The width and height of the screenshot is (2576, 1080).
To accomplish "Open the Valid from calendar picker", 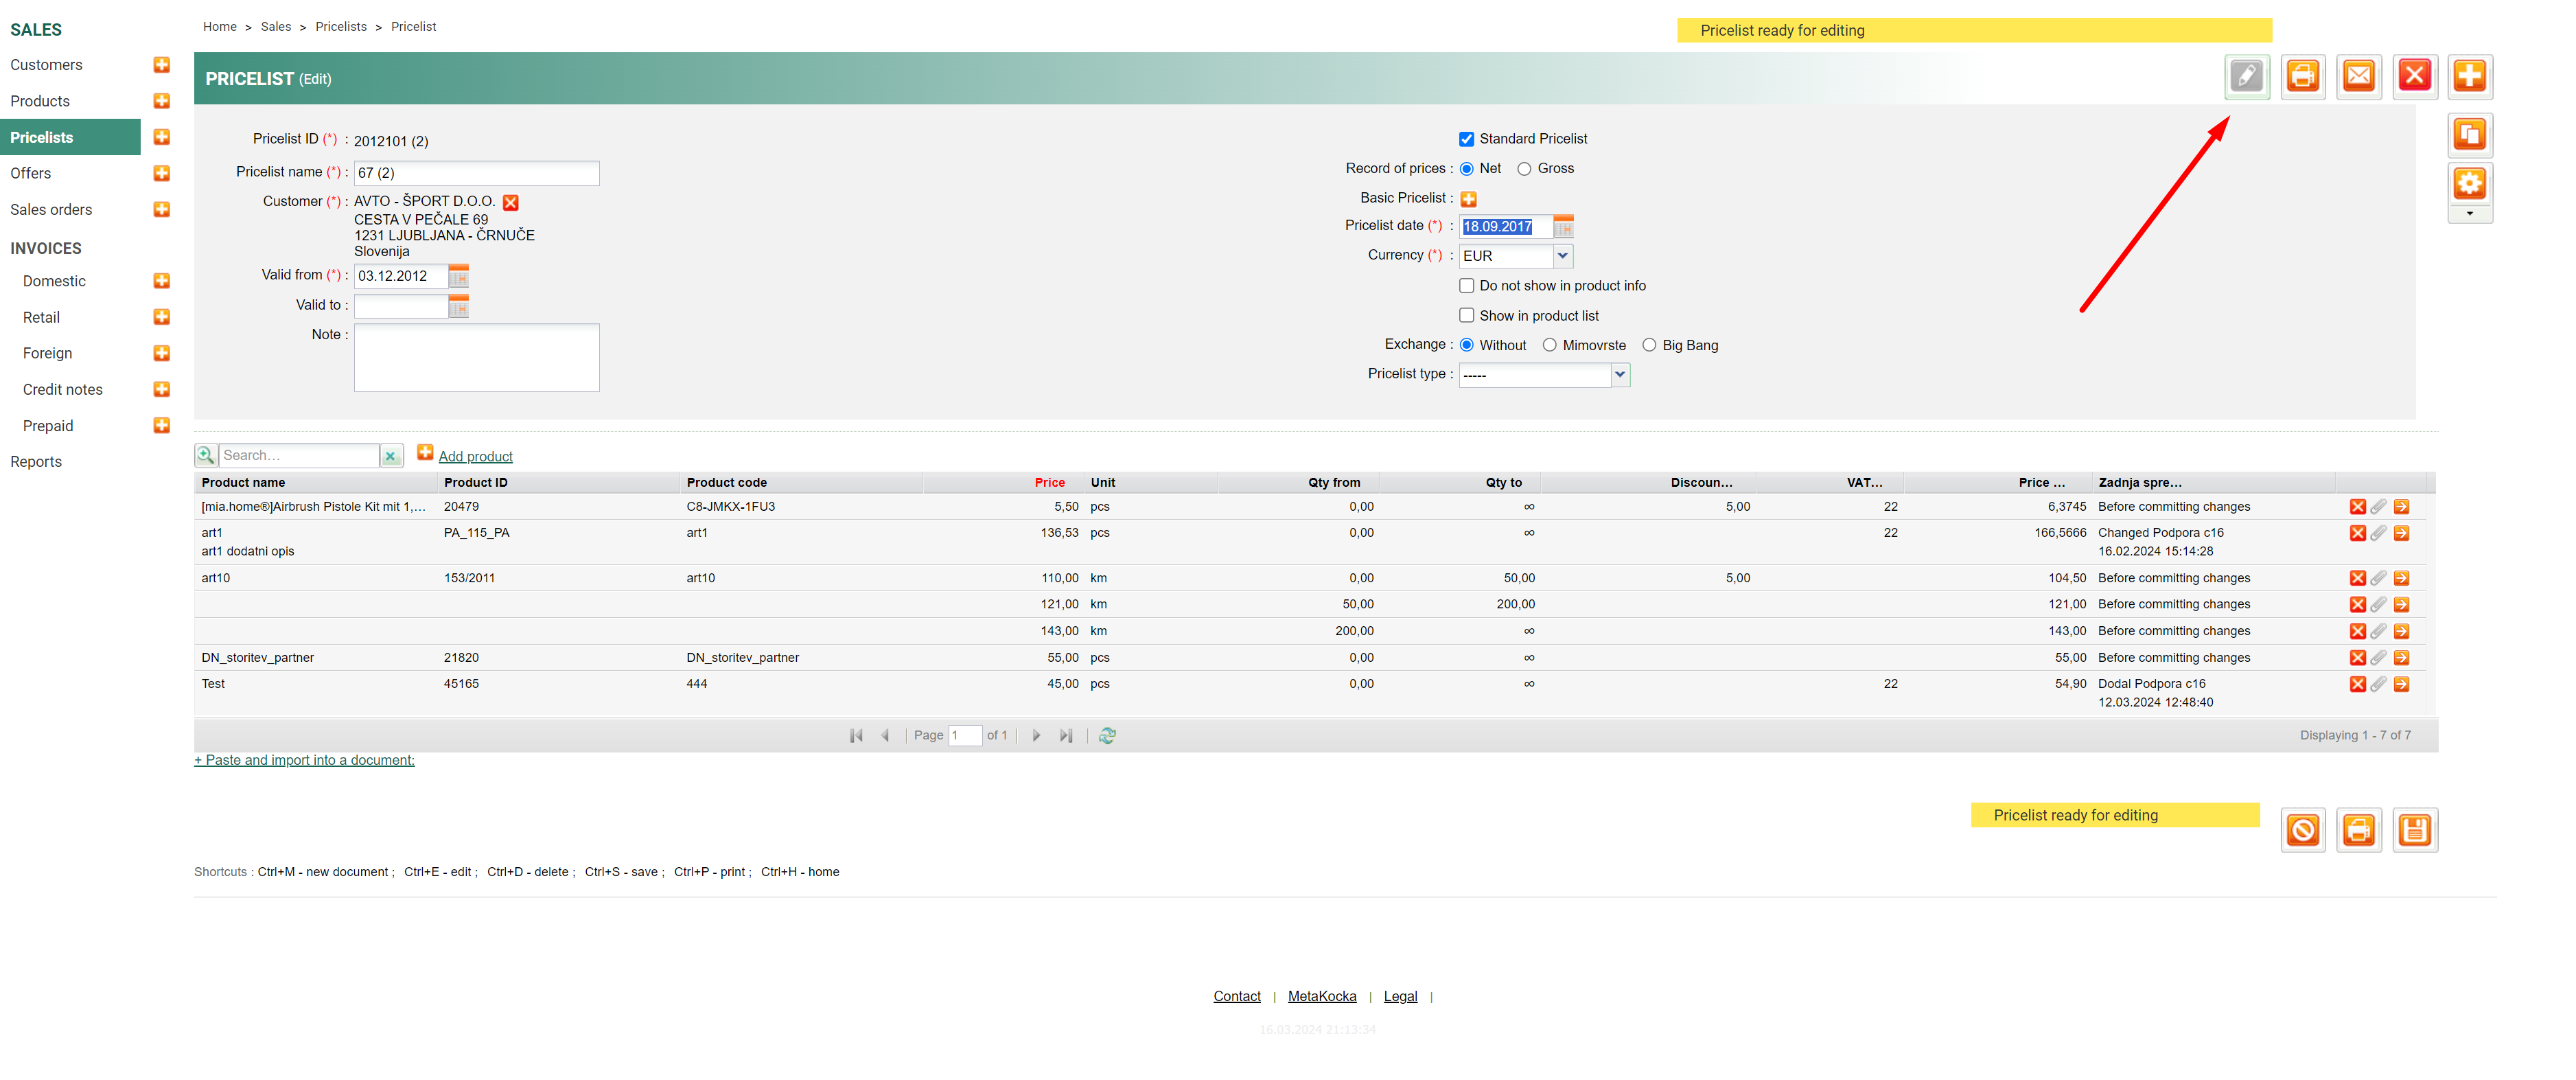I will (x=459, y=276).
